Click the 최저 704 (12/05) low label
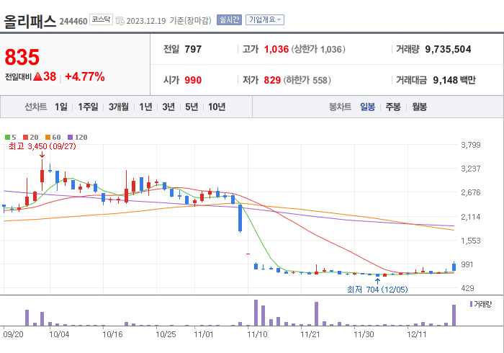Screen dimensions: 504x353 (377, 290)
